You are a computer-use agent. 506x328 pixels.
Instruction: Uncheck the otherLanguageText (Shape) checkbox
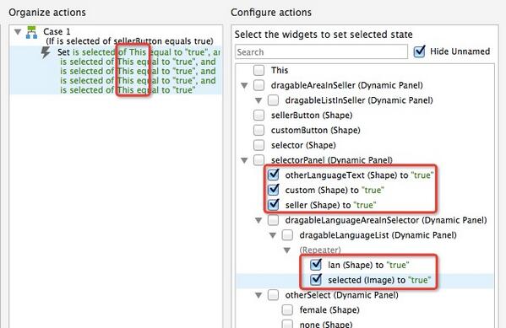[x=274, y=175]
